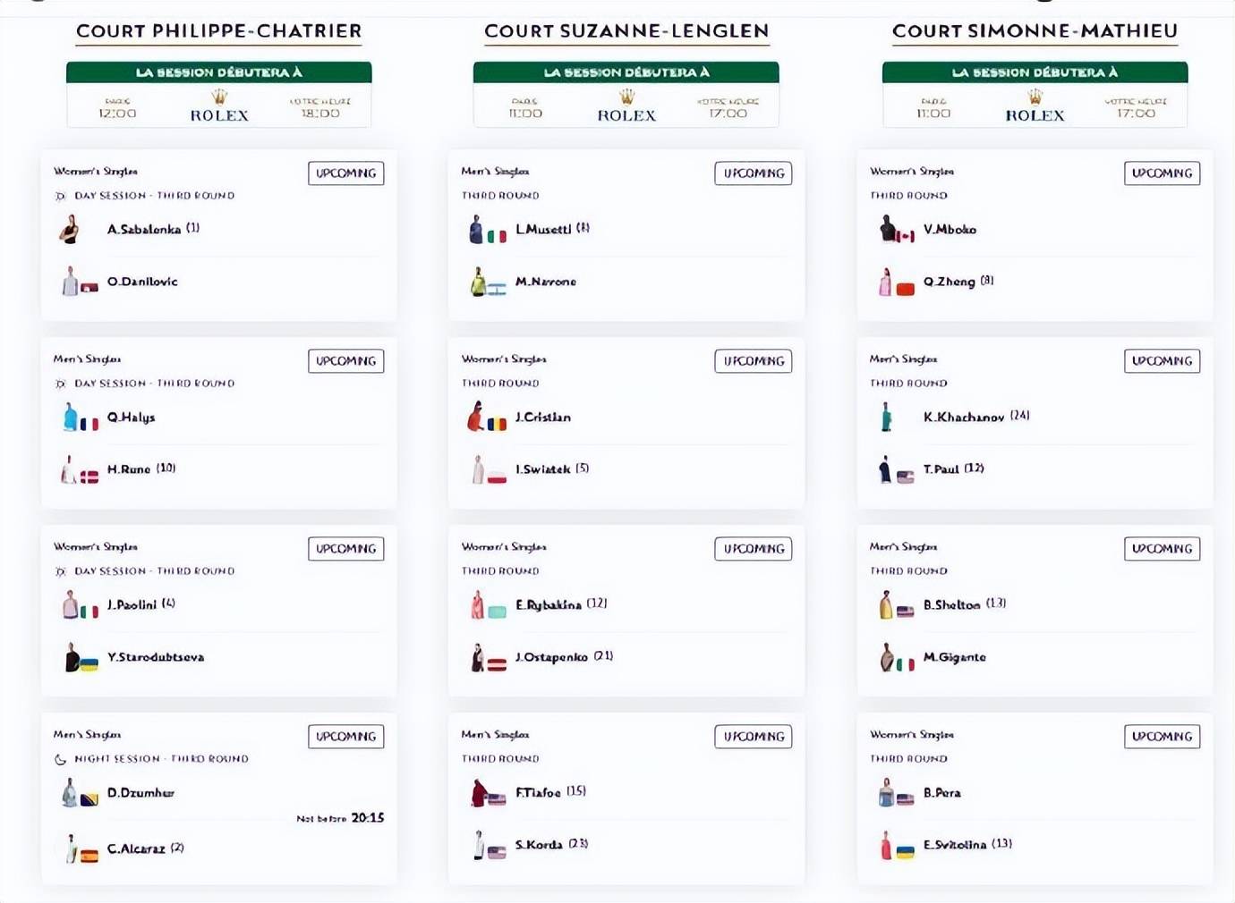
Task: Click the Danish flag beside H.Rune
Action: coord(89,477)
